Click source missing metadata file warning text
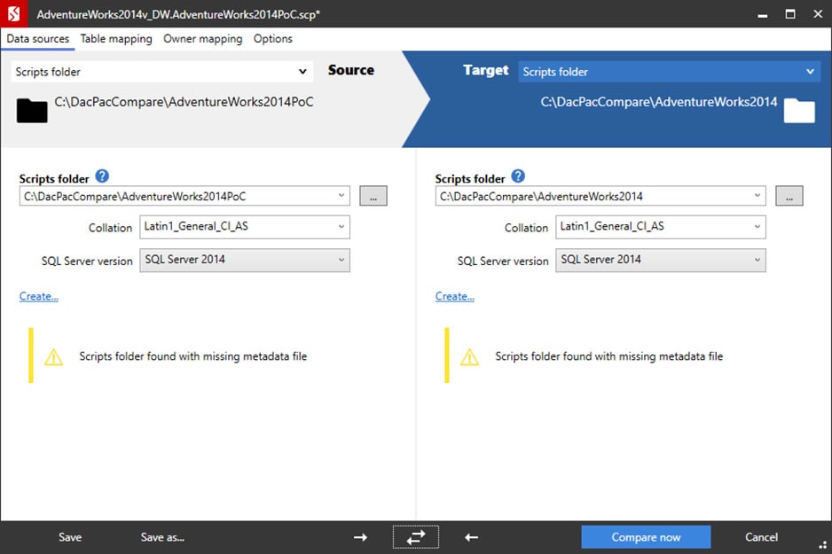The width and height of the screenshot is (832, 554). (193, 356)
